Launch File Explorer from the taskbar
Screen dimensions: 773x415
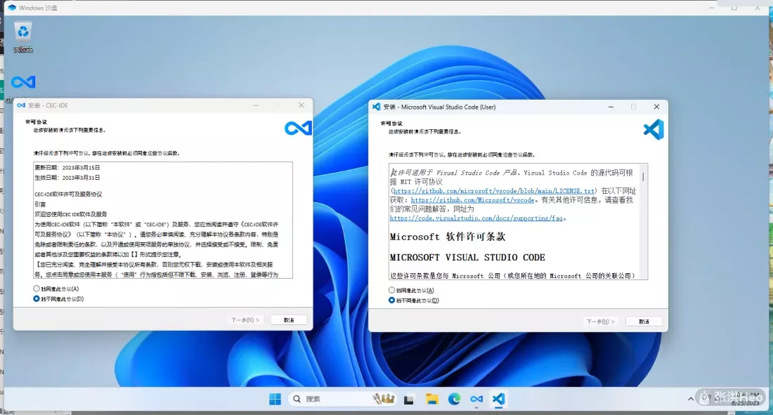point(432,400)
